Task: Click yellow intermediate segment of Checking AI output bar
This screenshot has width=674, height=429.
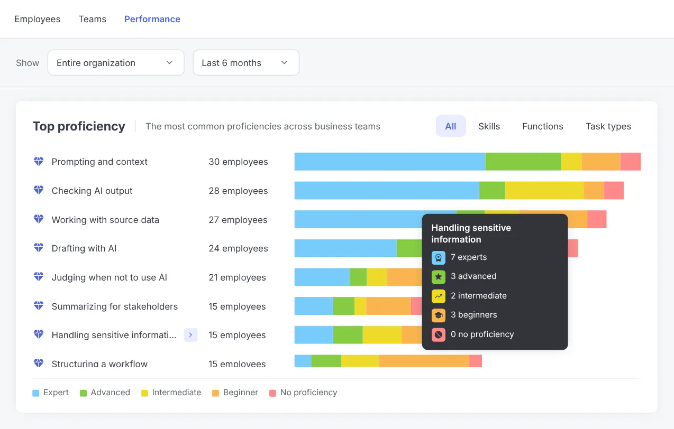Action: click(544, 191)
